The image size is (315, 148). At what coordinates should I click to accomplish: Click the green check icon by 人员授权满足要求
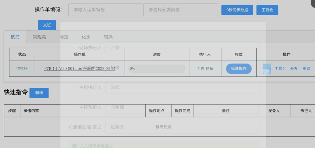74,146
